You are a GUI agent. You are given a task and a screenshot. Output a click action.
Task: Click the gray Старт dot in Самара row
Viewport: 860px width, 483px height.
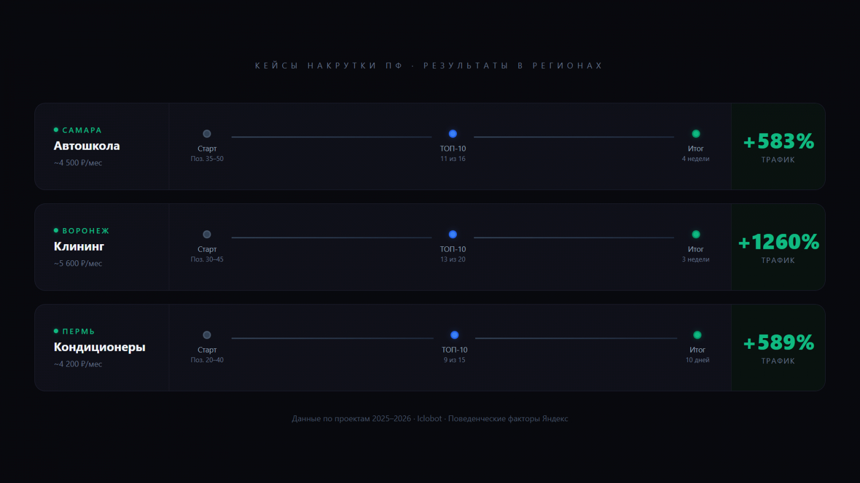(207, 134)
